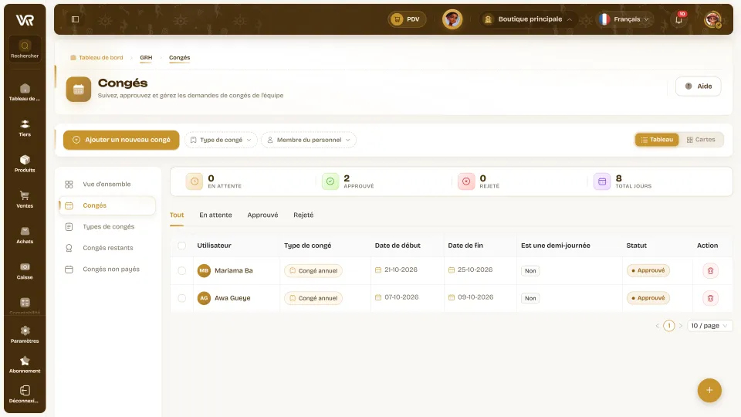Click Mariama Ba's Congé annuel tag

pyautogui.click(x=313, y=271)
